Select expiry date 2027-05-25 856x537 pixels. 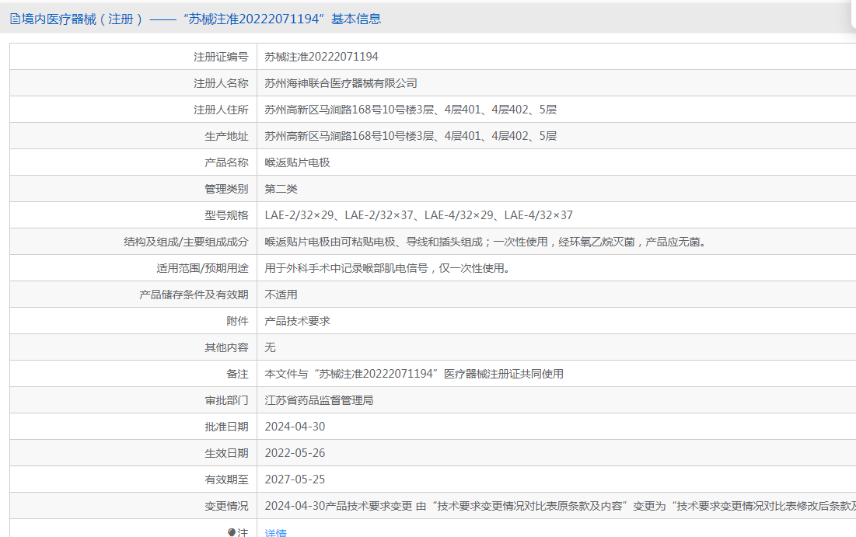point(295,479)
